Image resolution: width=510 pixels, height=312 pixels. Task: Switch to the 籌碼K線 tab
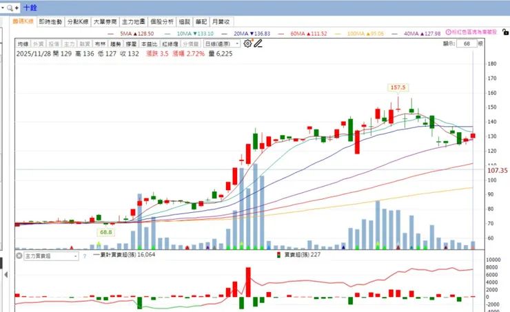point(23,21)
